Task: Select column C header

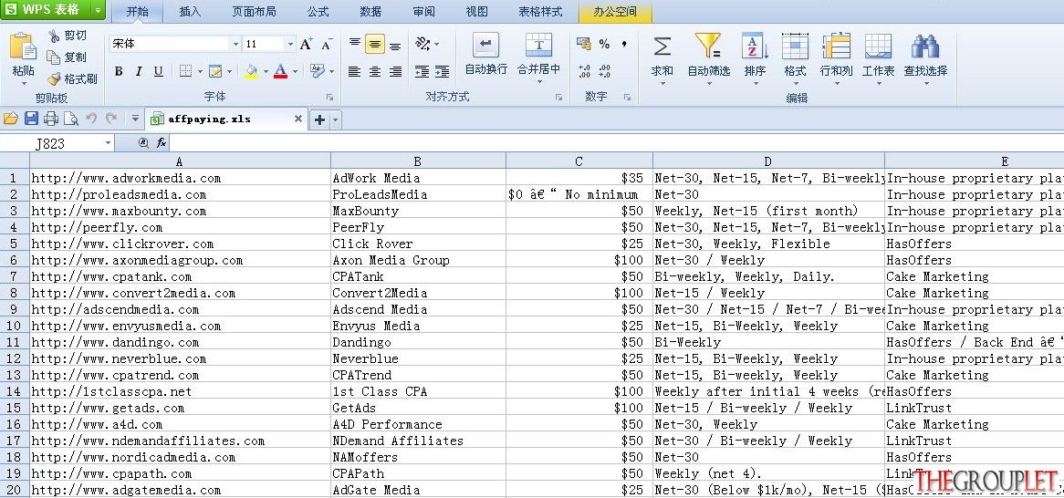Action: point(579,161)
